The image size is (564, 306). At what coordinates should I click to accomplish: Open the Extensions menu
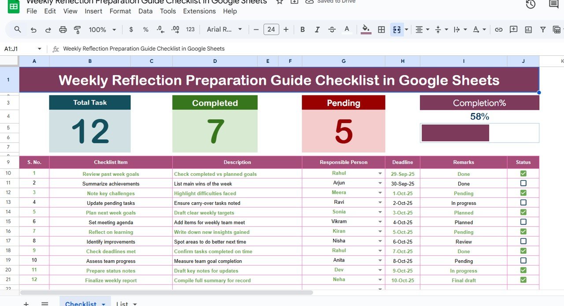coord(199,11)
